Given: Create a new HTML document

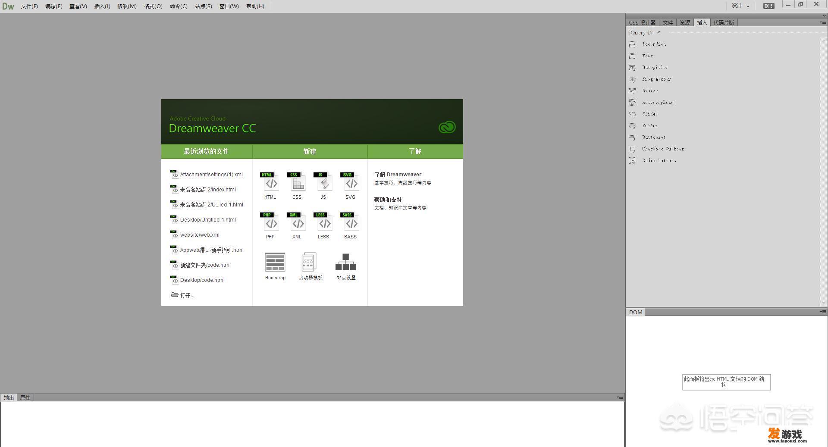Looking at the screenshot, I should [x=270, y=186].
